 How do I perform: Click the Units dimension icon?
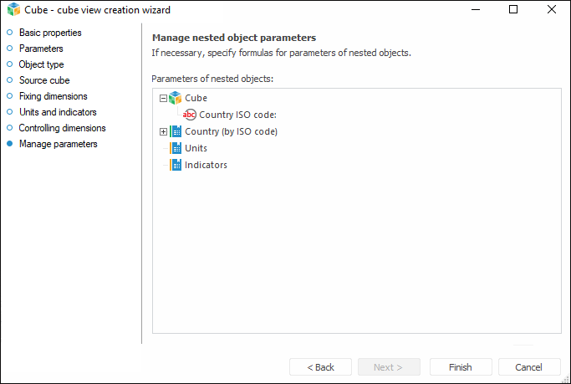[x=176, y=148]
